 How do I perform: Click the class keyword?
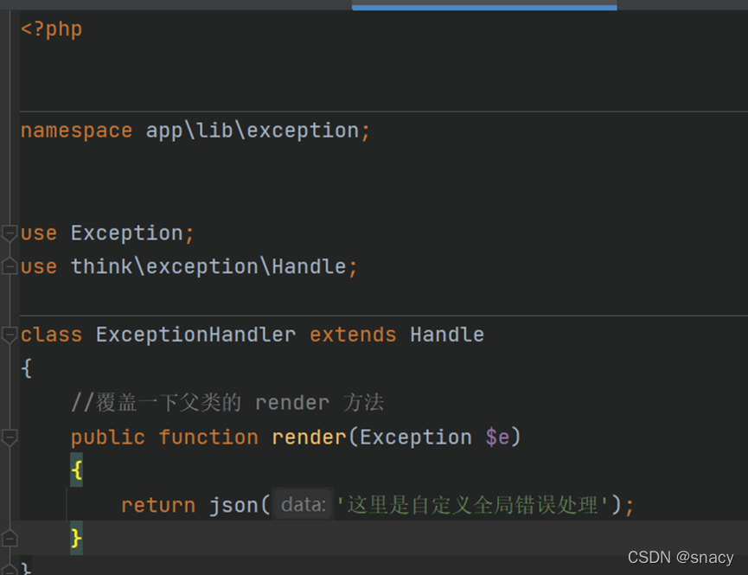click(52, 335)
